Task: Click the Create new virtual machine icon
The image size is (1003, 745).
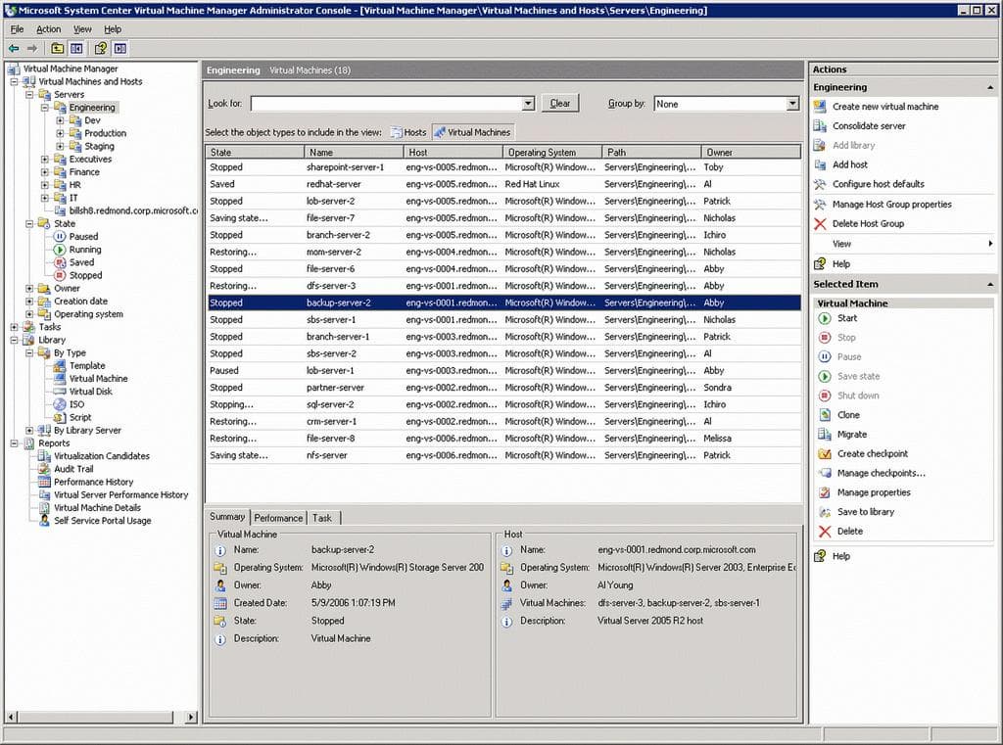Action: pos(821,107)
